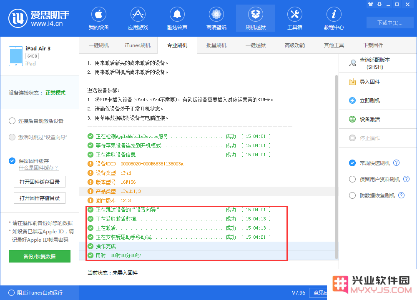Click 下载中(1)... download button
Viewport: 417px width, 300px height.
(390, 22)
